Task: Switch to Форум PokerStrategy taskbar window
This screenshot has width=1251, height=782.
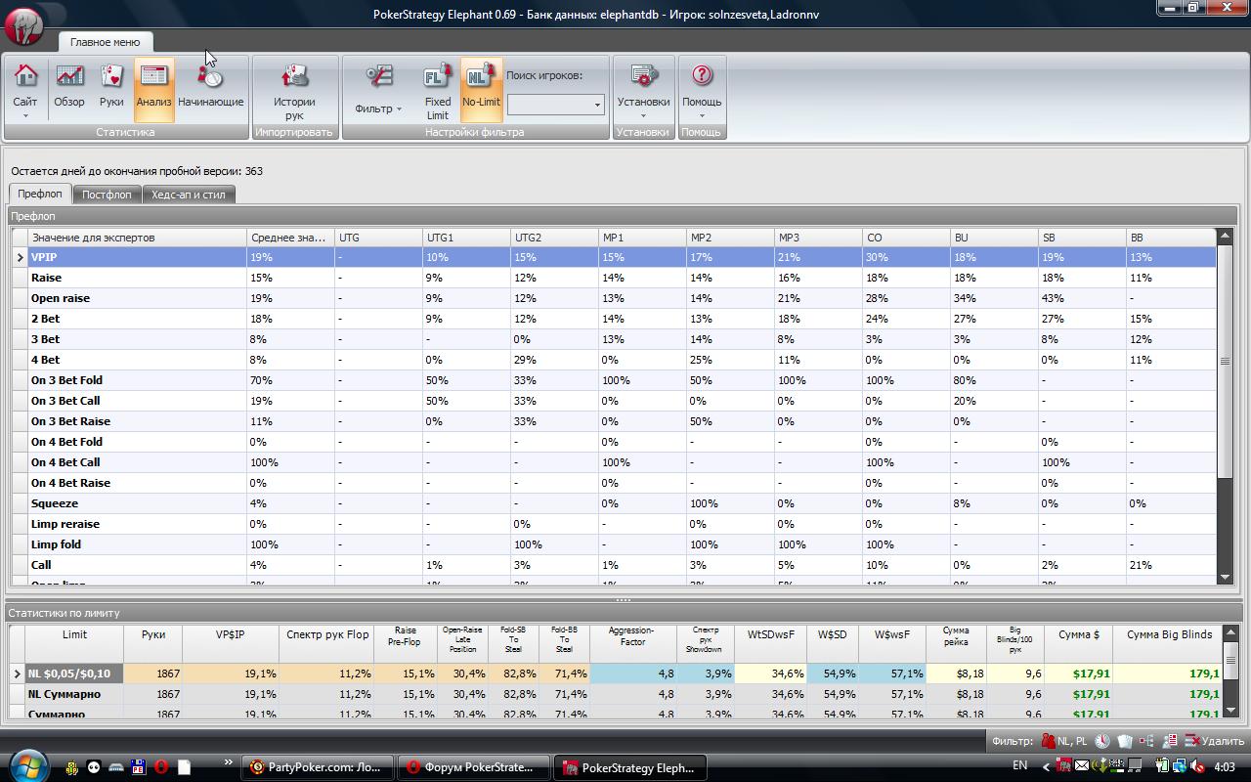Action: 475,767
